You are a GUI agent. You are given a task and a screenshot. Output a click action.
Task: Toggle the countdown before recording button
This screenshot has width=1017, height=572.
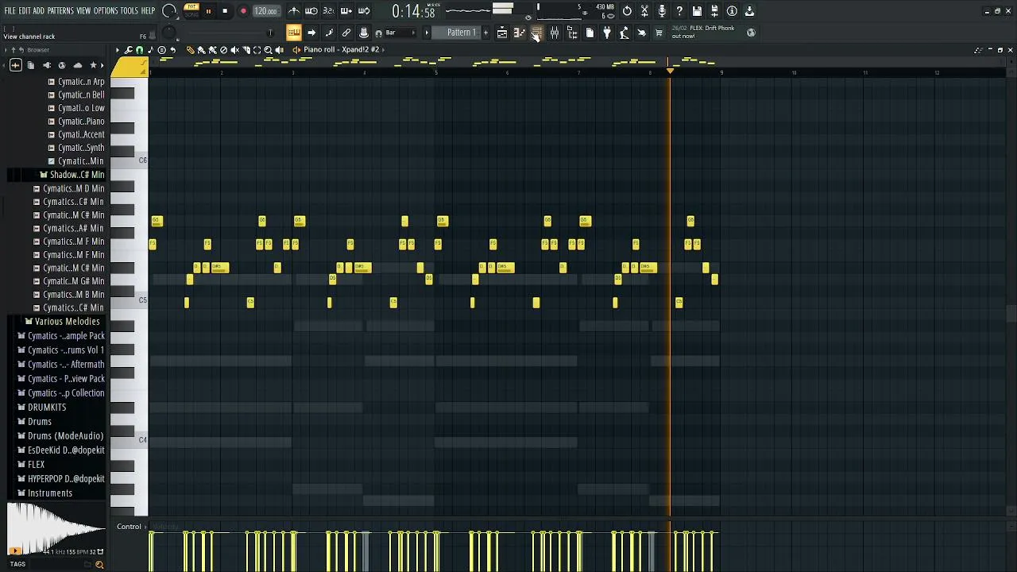(328, 11)
